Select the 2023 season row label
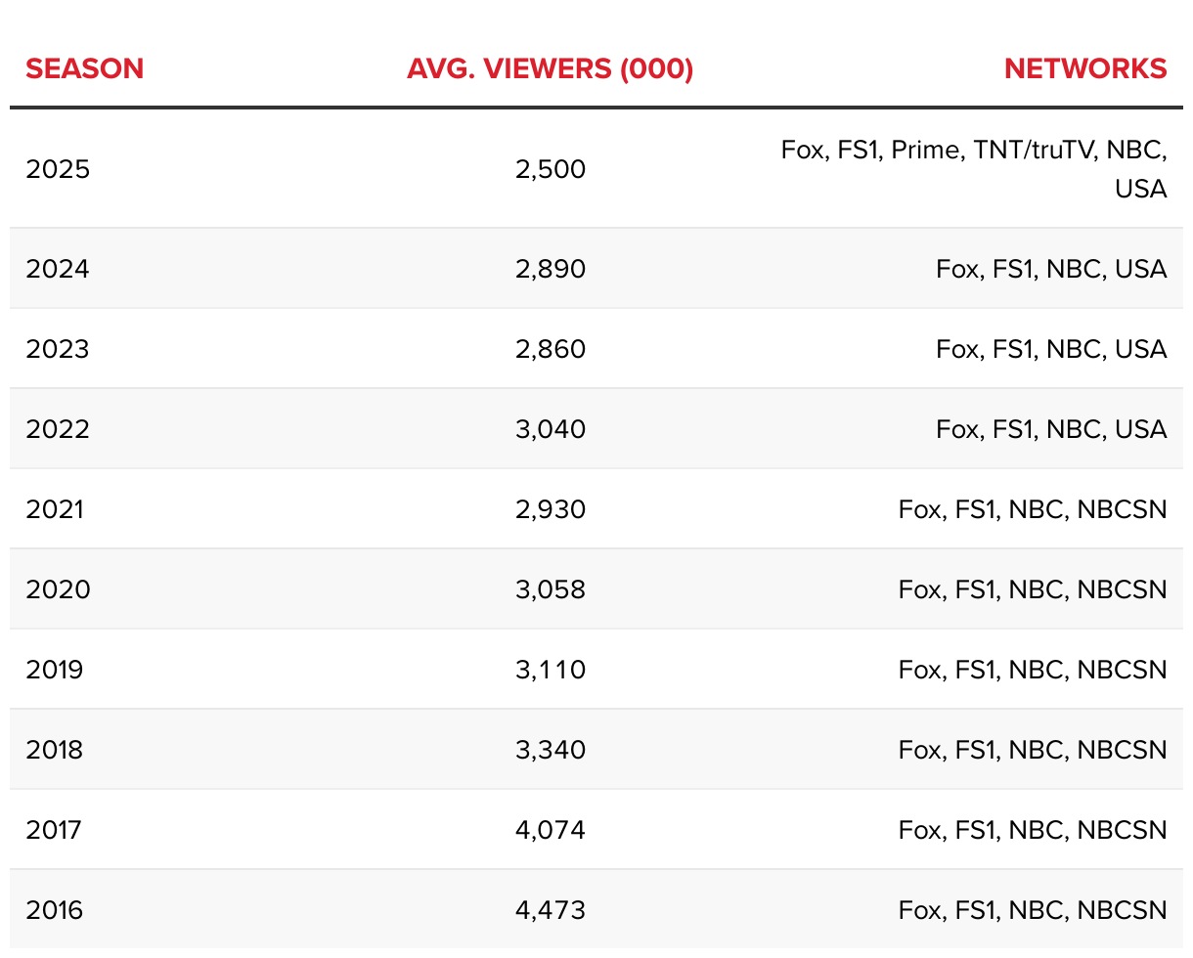 tap(58, 349)
